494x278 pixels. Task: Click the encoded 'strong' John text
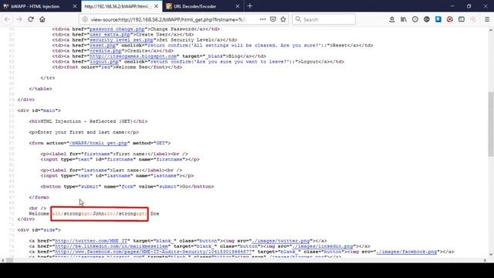point(100,214)
